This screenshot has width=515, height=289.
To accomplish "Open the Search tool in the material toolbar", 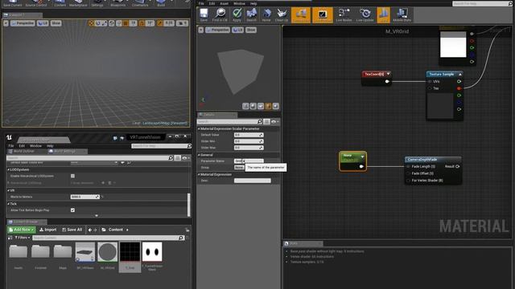I will pyautogui.click(x=252, y=15).
